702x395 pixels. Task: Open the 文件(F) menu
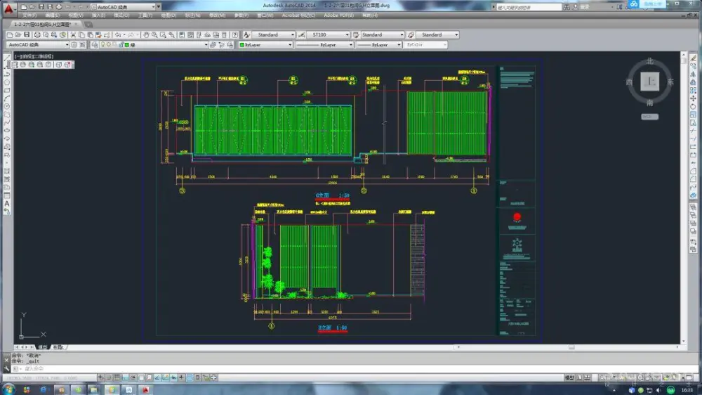tap(29, 15)
